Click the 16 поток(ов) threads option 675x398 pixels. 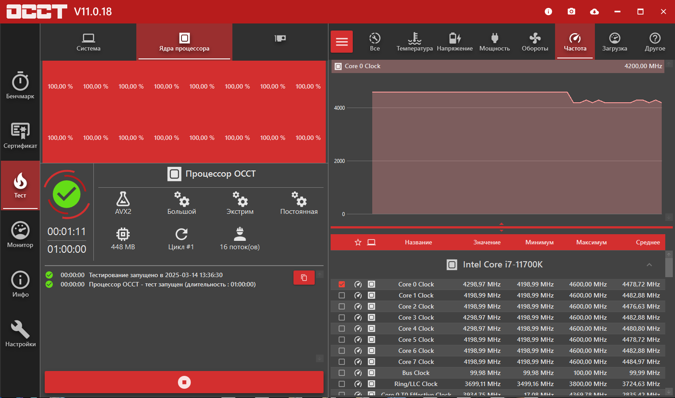click(x=240, y=239)
